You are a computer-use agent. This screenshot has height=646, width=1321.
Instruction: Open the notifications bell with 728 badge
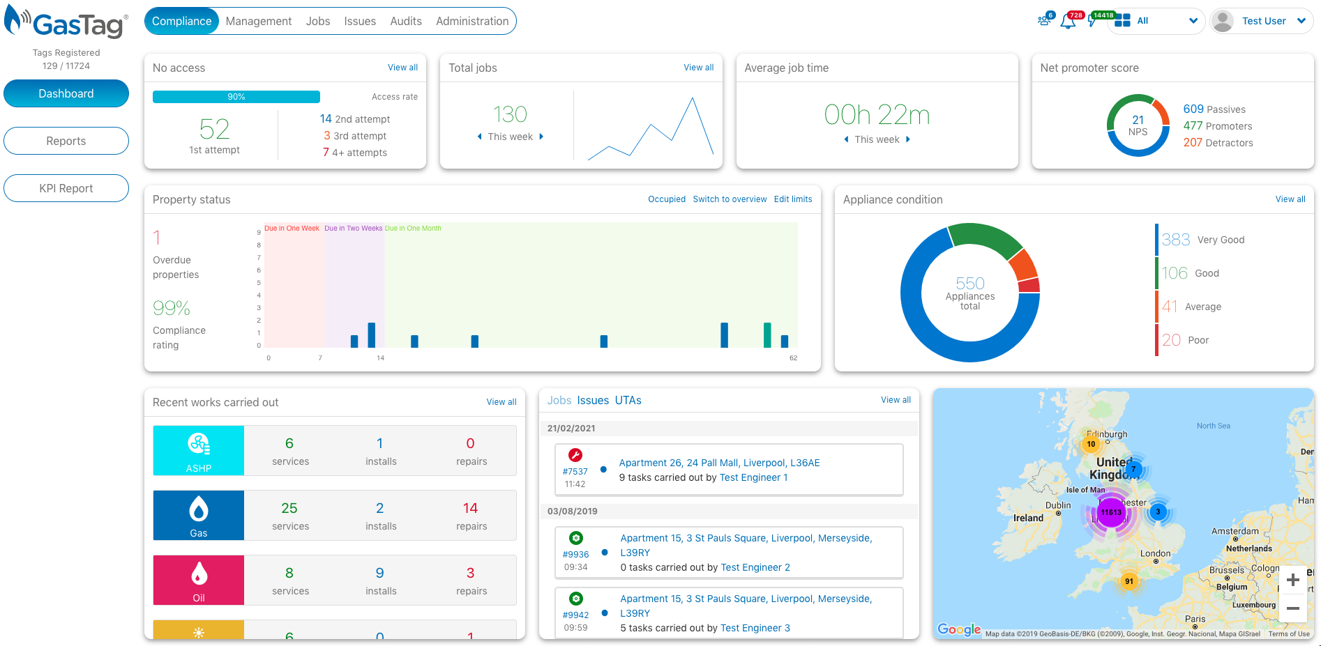pyautogui.click(x=1068, y=22)
